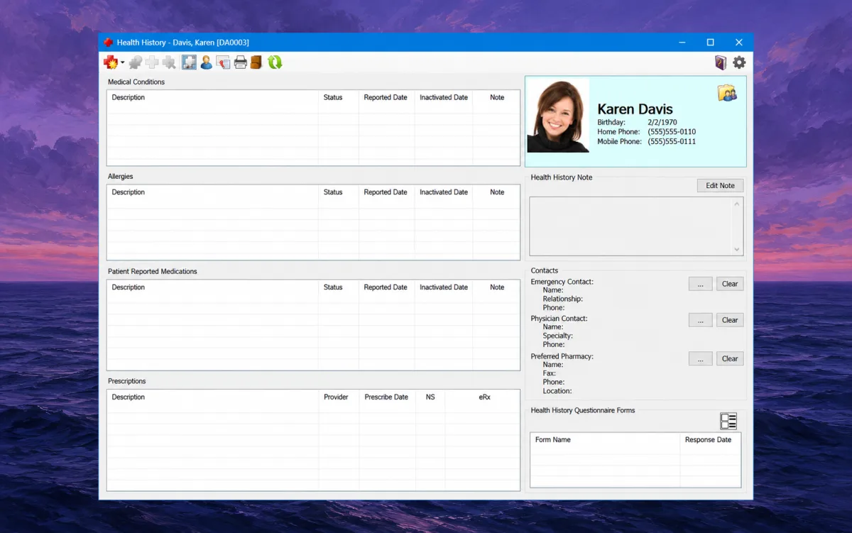Click the questionnaire forms checklist icon
This screenshot has width=852, height=533.
pos(728,421)
